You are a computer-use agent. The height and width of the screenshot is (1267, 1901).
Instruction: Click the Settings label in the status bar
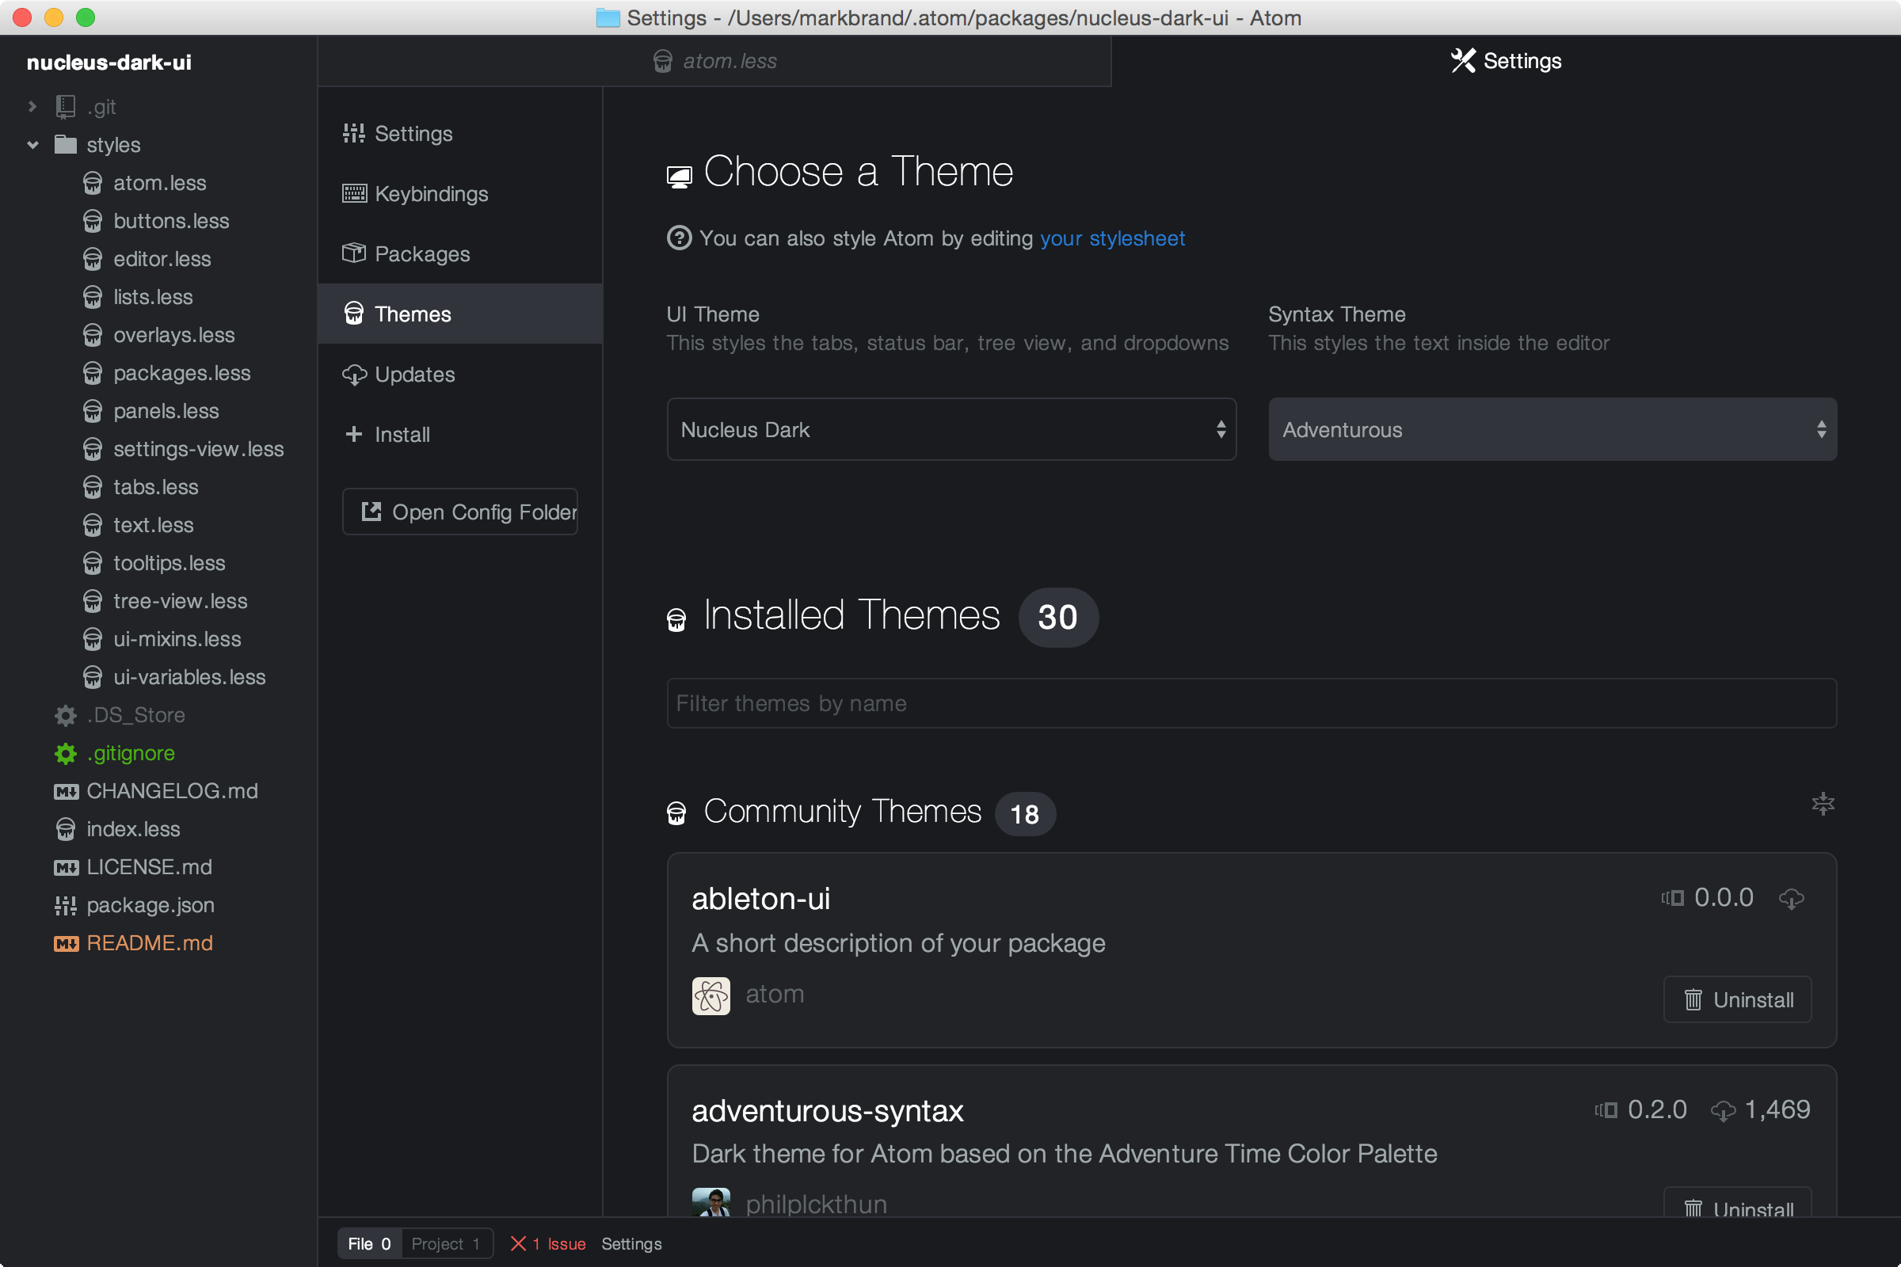(631, 1243)
